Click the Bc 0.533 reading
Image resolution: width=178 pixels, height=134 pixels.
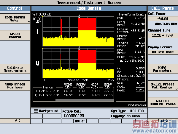pos(131,68)
